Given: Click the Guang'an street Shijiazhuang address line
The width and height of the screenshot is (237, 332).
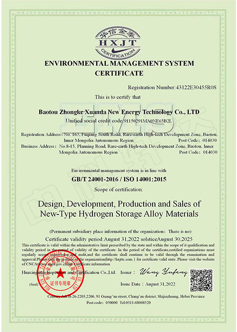Looking at the screenshot, I should pos(126,296).
